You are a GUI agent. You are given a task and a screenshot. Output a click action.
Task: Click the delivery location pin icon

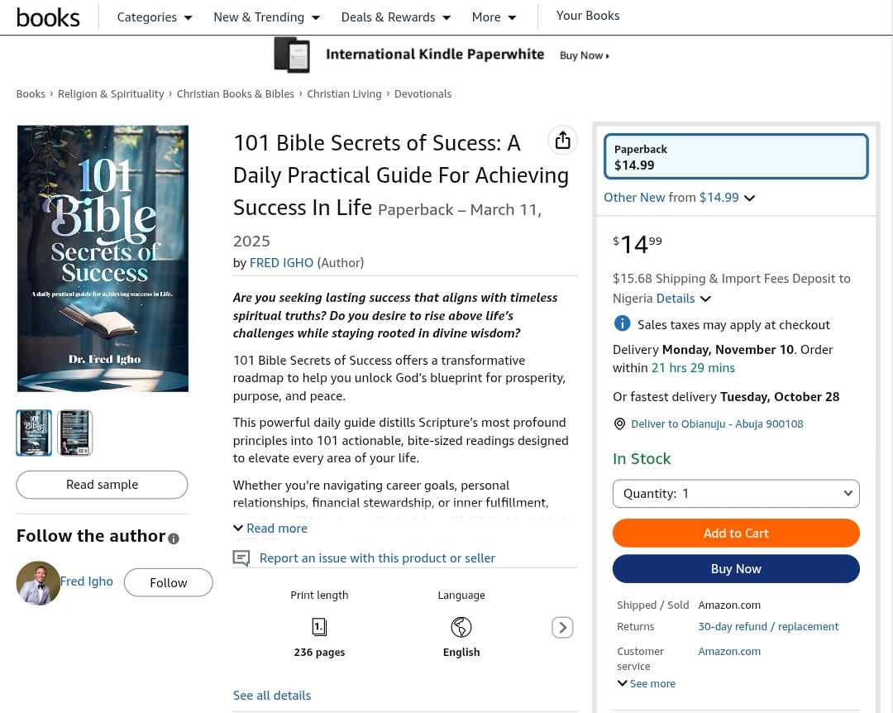click(619, 424)
